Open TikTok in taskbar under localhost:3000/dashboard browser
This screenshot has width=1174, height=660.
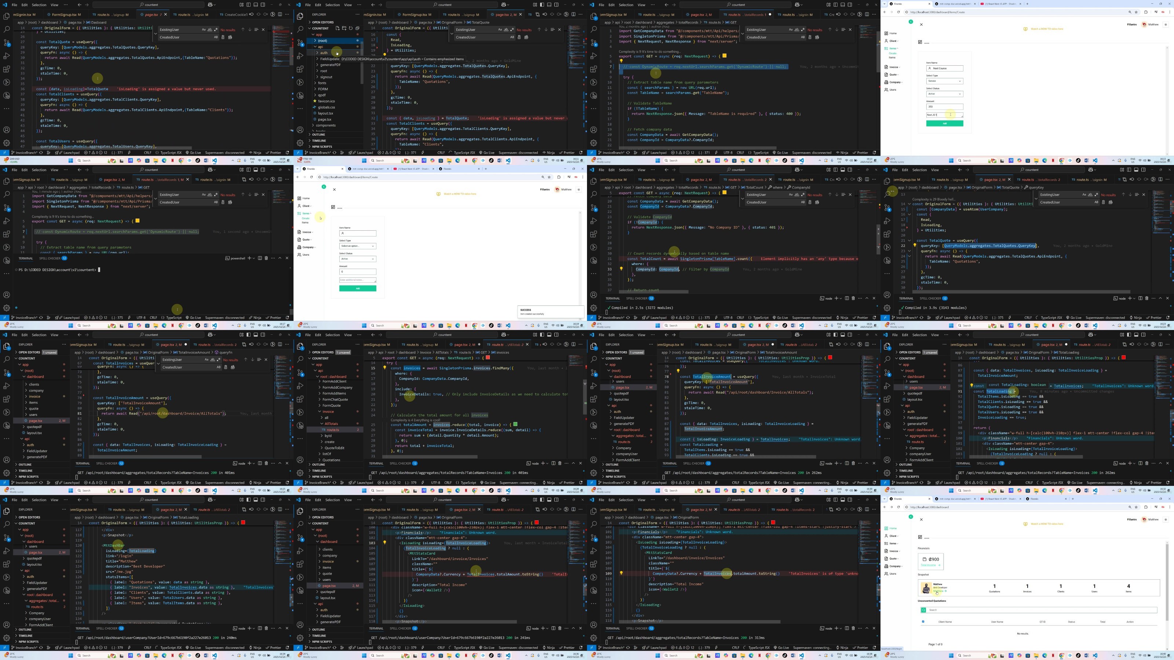(1078, 656)
